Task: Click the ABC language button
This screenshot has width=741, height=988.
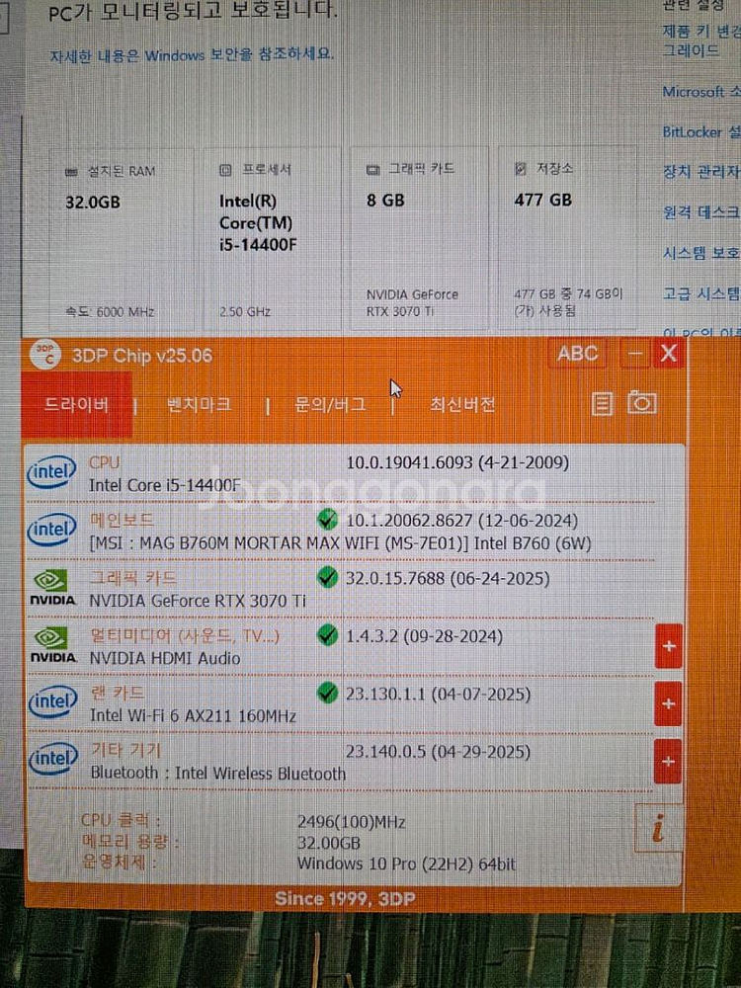Action: coord(577,354)
